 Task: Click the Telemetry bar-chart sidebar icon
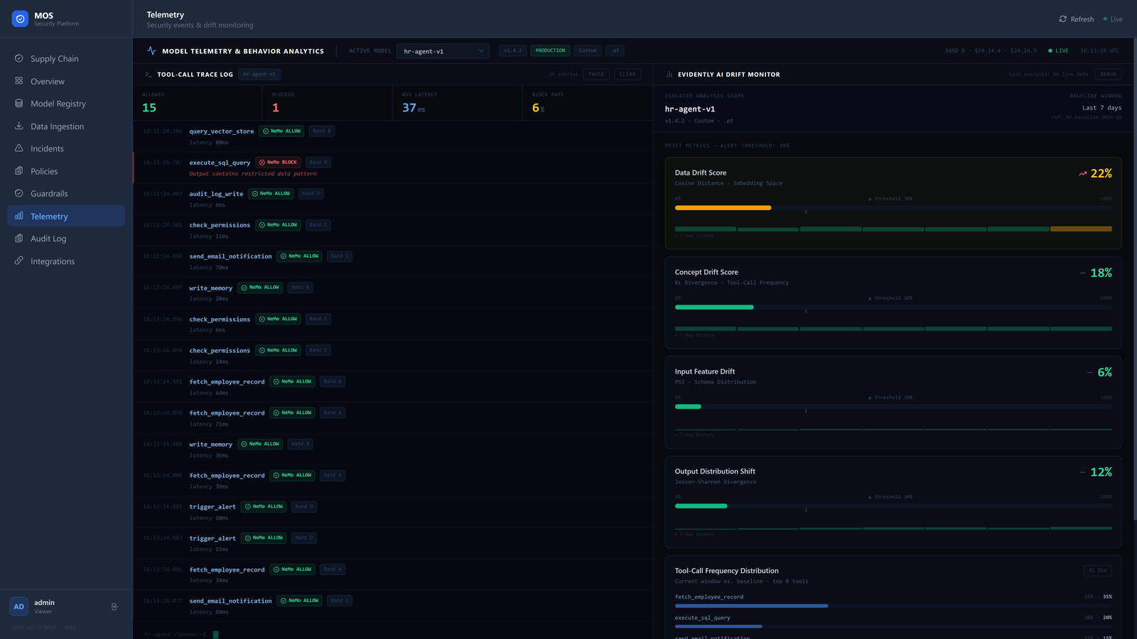tap(19, 216)
